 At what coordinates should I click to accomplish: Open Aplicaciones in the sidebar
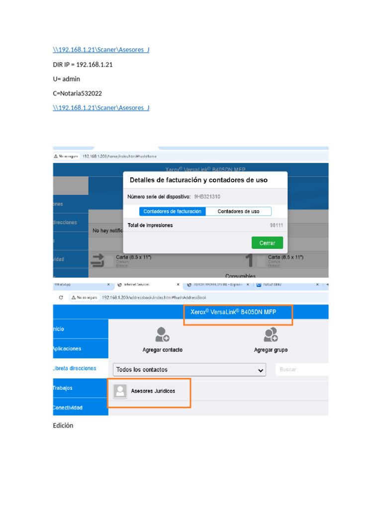pos(81,348)
